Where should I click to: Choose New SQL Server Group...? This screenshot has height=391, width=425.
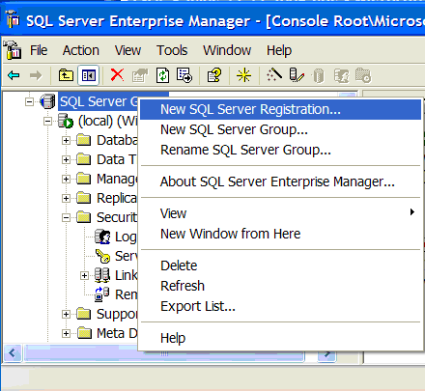click(280, 129)
